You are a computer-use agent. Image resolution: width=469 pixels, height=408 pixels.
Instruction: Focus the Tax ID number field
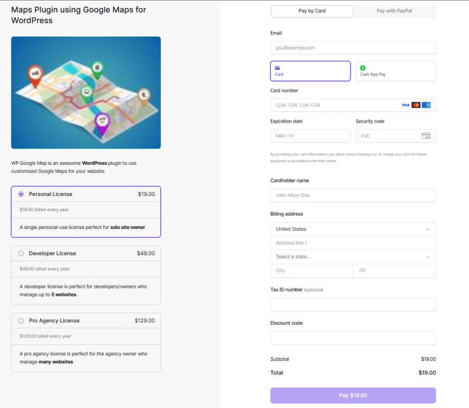[x=353, y=305]
